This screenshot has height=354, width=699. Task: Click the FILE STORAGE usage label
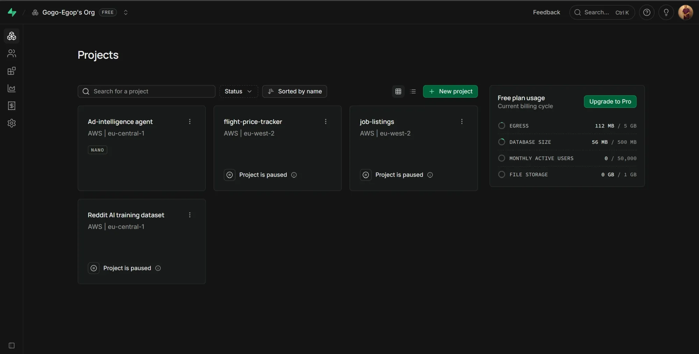(x=528, y=175)
